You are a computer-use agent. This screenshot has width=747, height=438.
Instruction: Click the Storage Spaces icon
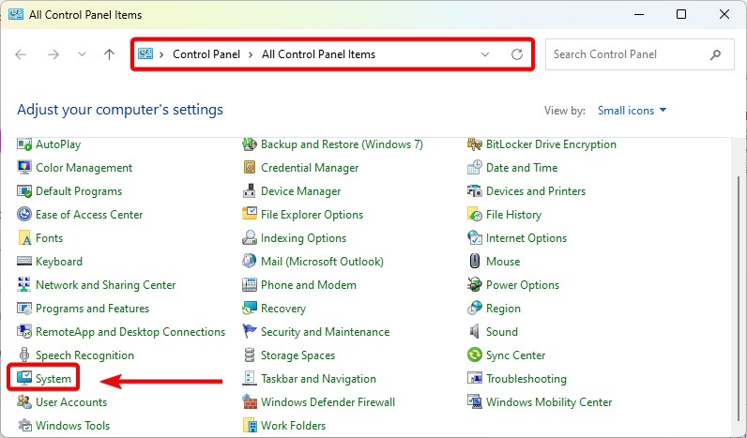click(250, 355)
